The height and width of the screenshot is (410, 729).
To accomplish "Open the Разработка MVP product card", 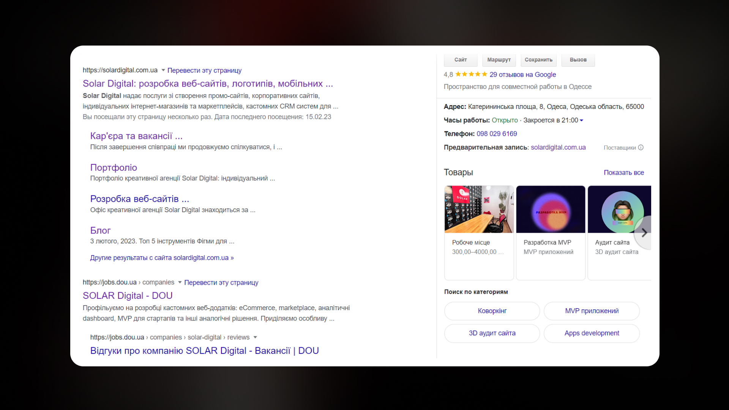I will pyautogui.click(x=551, y=233).
